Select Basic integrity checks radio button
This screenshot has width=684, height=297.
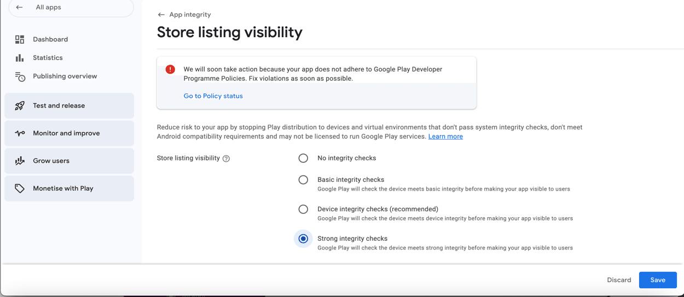pyautogui.click(x=303, y=180)
